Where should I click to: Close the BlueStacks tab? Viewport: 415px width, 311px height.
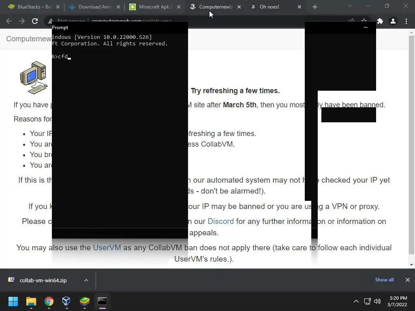coord(58,7)
